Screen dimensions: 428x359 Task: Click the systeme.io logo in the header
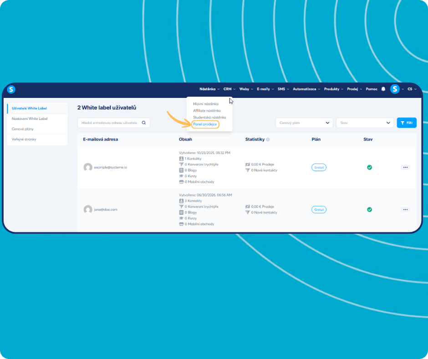tap(11, 89)
